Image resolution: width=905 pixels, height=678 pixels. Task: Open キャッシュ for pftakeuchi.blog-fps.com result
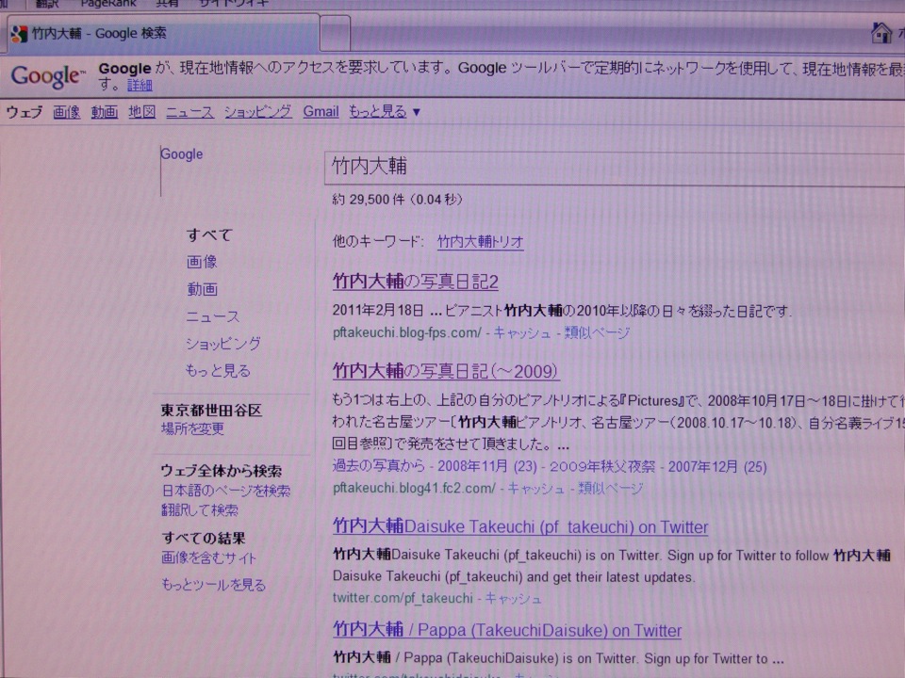521,332
